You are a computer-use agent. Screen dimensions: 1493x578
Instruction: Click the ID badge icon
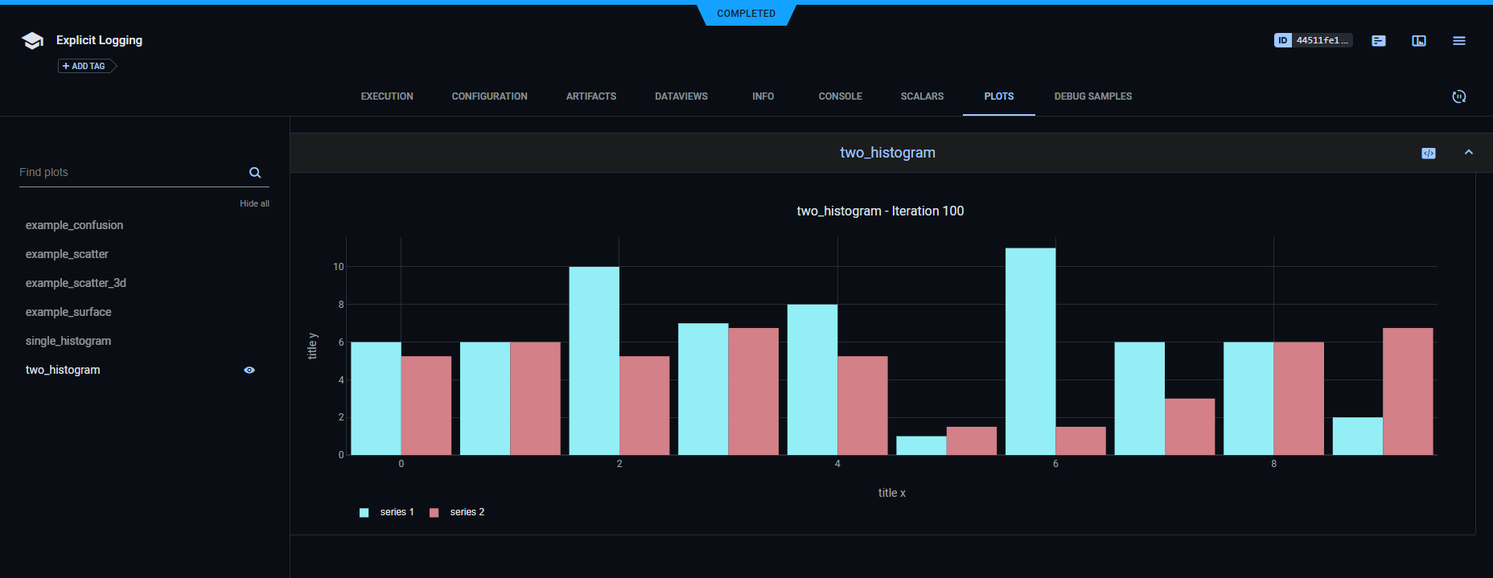coord(1282,40)
